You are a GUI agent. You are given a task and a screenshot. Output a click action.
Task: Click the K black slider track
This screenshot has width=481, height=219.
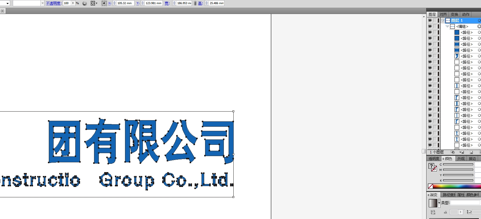click(x=458, y=180)
